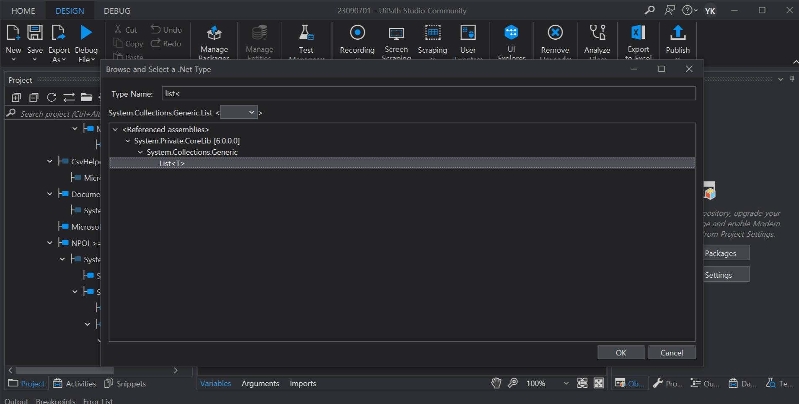The image size is (799, 404).
Task: Open Variables panel tab
Action: pyautogui.click(x=215, y=384)
